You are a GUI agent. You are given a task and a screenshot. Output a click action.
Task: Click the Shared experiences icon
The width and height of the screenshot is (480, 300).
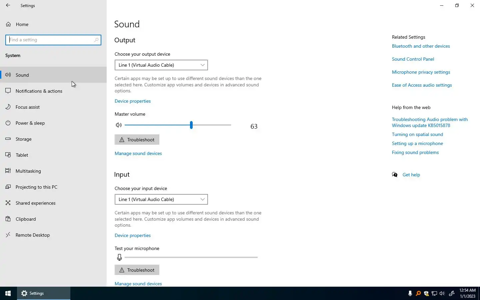pos(8,203)
